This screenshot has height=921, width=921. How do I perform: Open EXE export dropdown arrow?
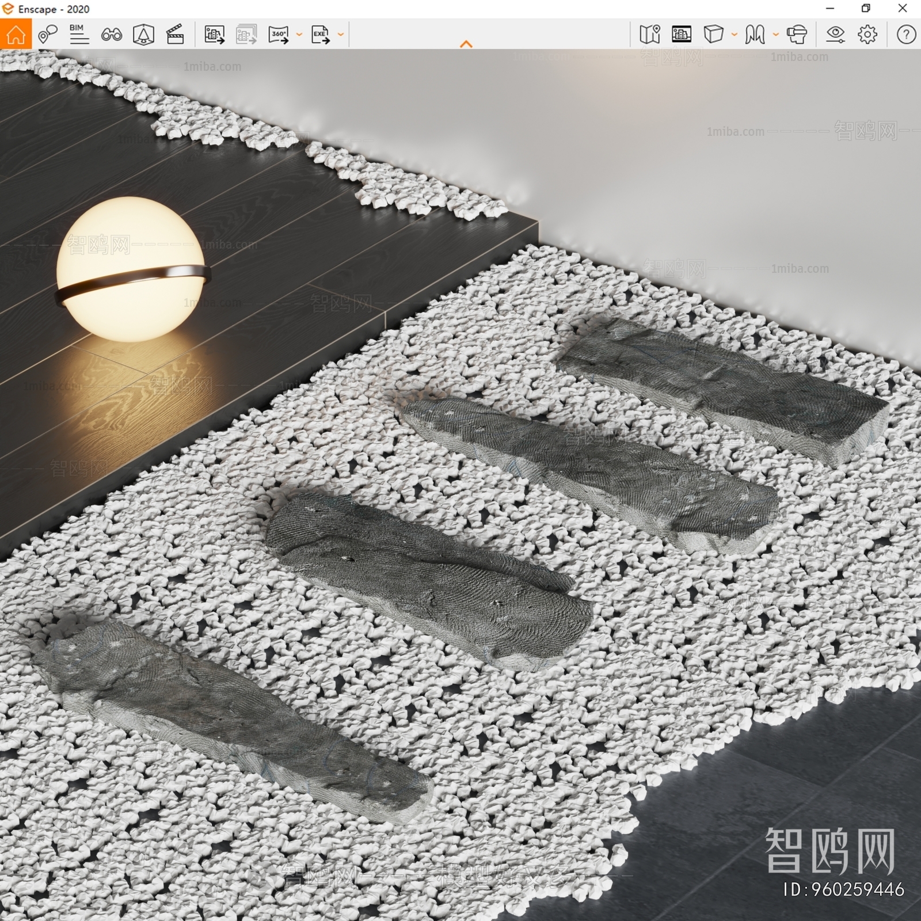click(x=340, y=35)
